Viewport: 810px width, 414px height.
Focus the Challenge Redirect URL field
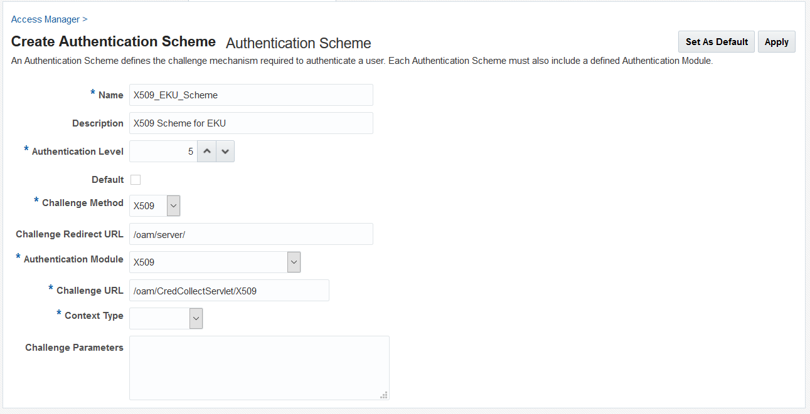click(251, 234)
